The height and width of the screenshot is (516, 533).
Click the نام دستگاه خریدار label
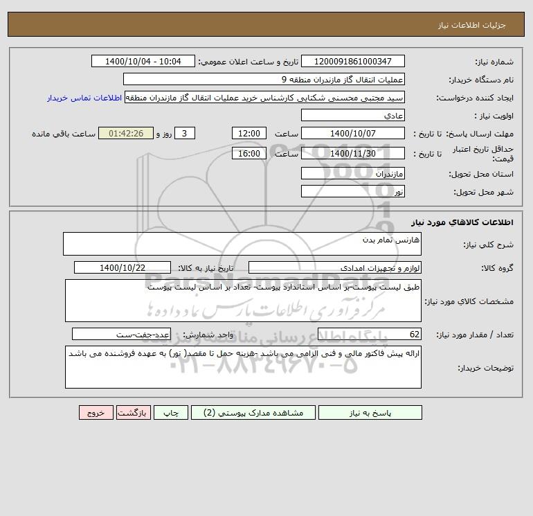[481, 80]
